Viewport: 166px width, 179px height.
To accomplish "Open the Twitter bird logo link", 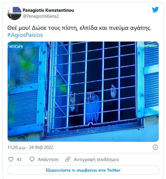I will pos(155,9).
